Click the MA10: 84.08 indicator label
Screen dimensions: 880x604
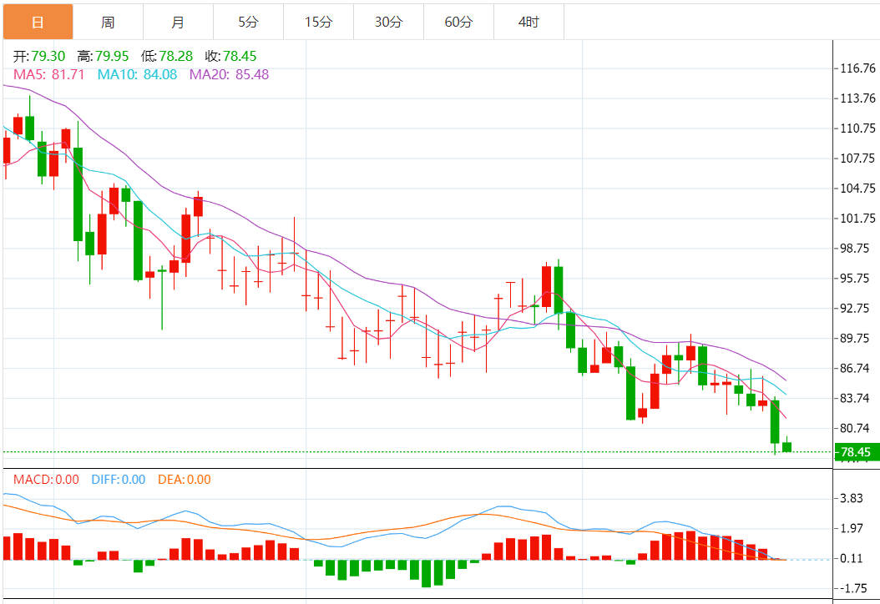[137, 74]
